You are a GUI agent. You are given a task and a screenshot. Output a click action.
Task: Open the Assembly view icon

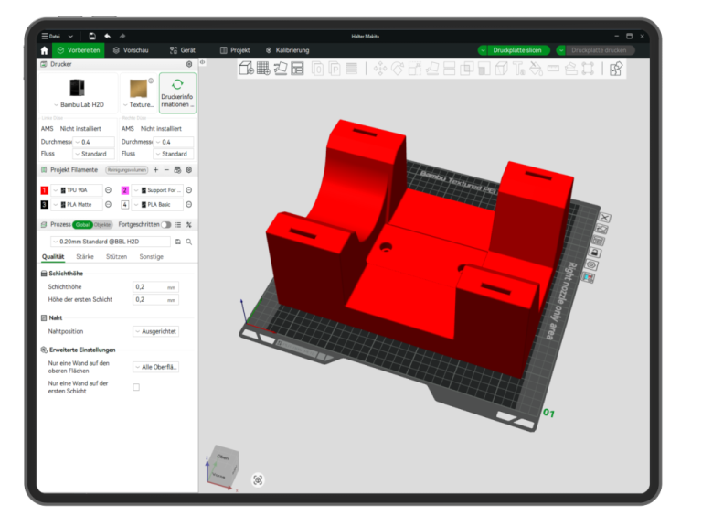click(616, 69)
